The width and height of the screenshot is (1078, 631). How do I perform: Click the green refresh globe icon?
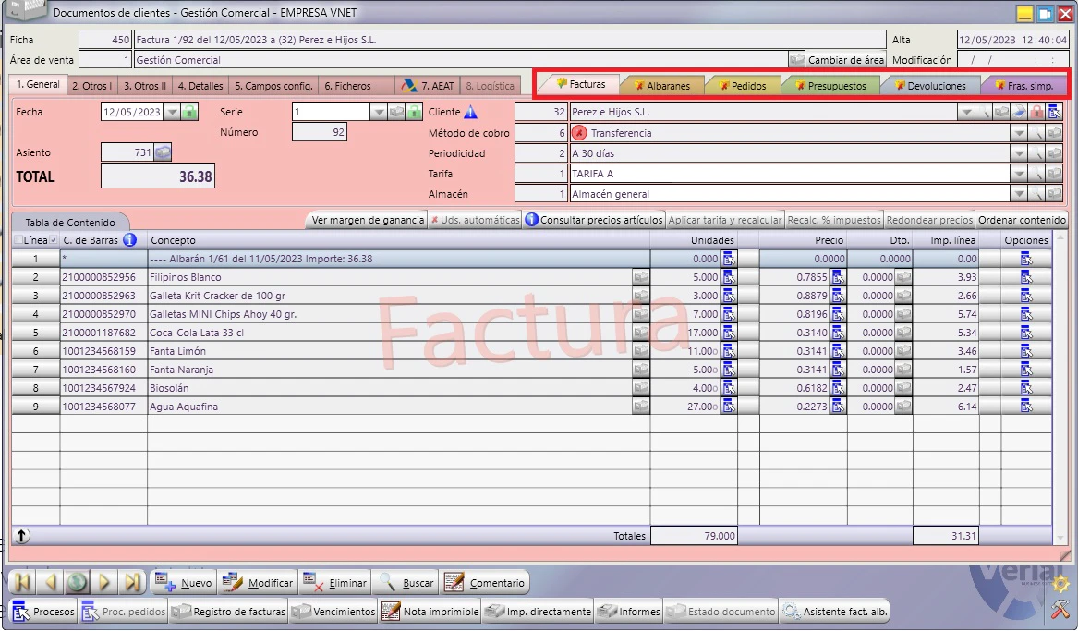[77, 583]
